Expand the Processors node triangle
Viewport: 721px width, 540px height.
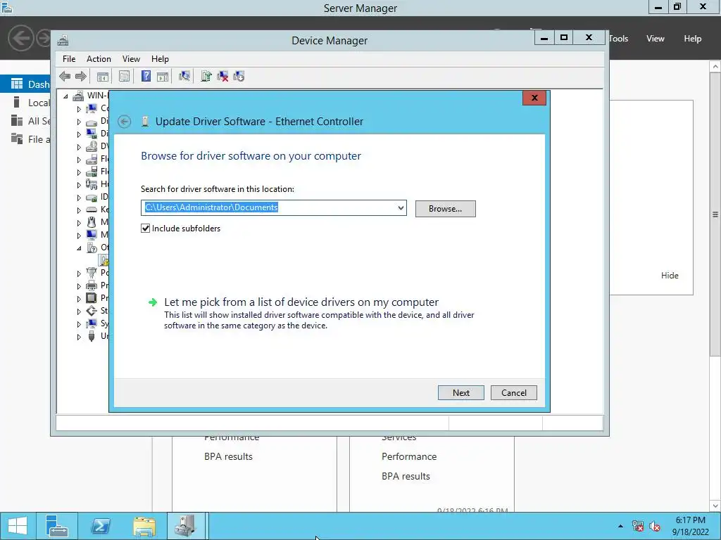tap(79, 298)
